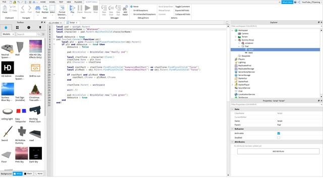The image size is (323, 182).
Task: Switch to the Script editor tab
Action: pyautogui.click(x=72, y=22)
